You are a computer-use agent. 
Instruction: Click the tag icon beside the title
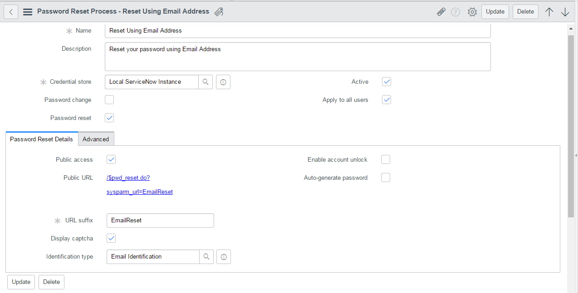(218, 11)
